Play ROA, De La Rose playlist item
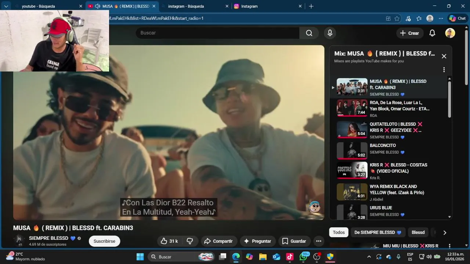This screenshot has width=470, height=264. (389, 108)
